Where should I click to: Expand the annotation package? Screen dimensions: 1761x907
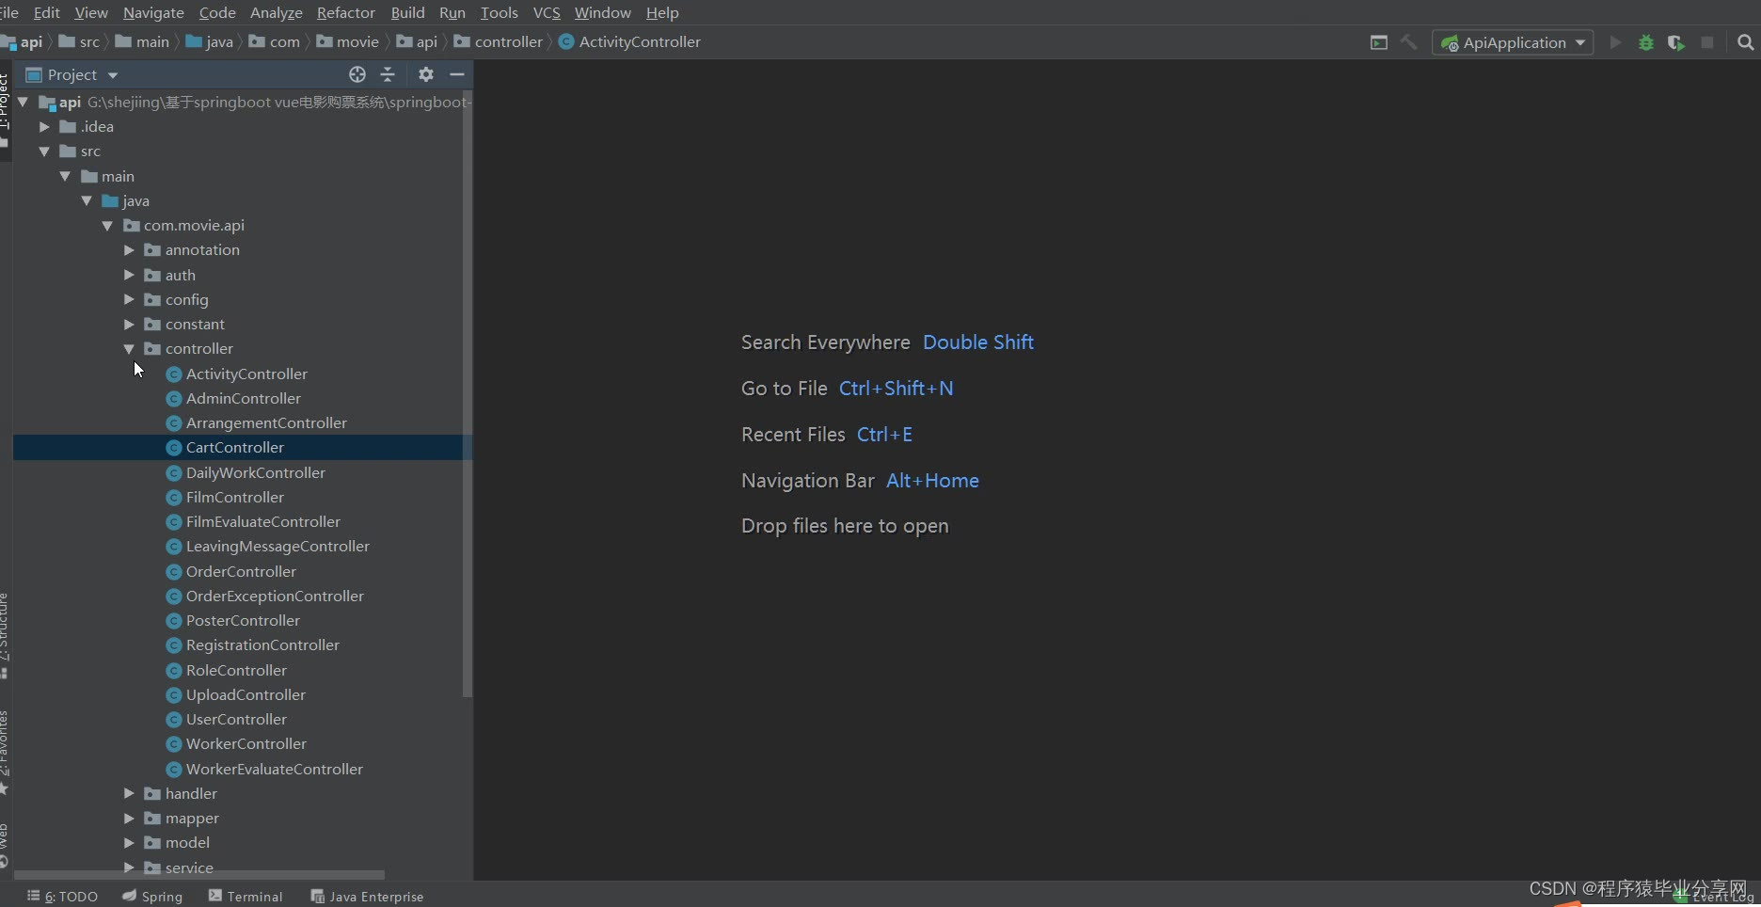tap(129, 250)
